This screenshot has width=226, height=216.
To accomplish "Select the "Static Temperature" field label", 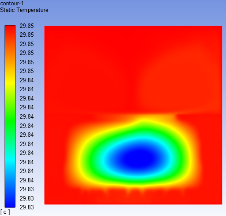I will point(24,10).
